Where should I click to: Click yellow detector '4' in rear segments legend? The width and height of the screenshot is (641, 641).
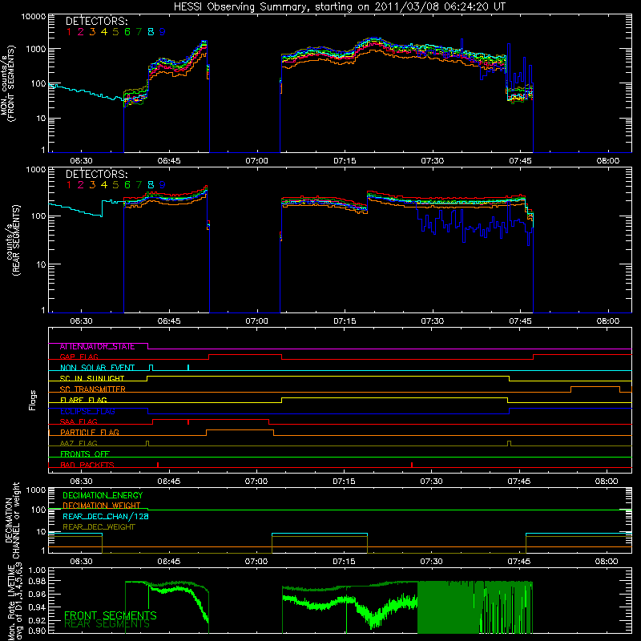point(104,185)
